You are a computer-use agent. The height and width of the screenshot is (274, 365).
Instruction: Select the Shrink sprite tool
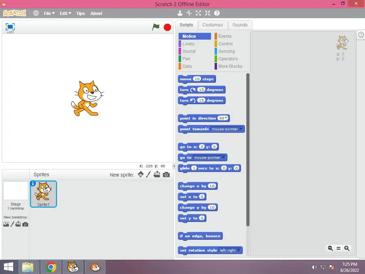208,13
